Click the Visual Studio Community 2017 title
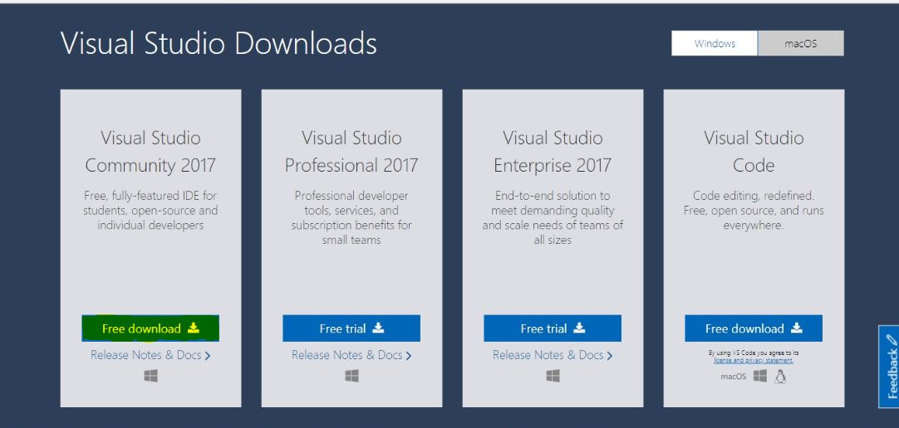This screenshot has width=899, height=428. 150,152
